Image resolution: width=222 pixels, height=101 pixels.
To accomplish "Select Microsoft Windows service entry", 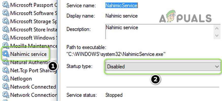I will click(32, 38).
